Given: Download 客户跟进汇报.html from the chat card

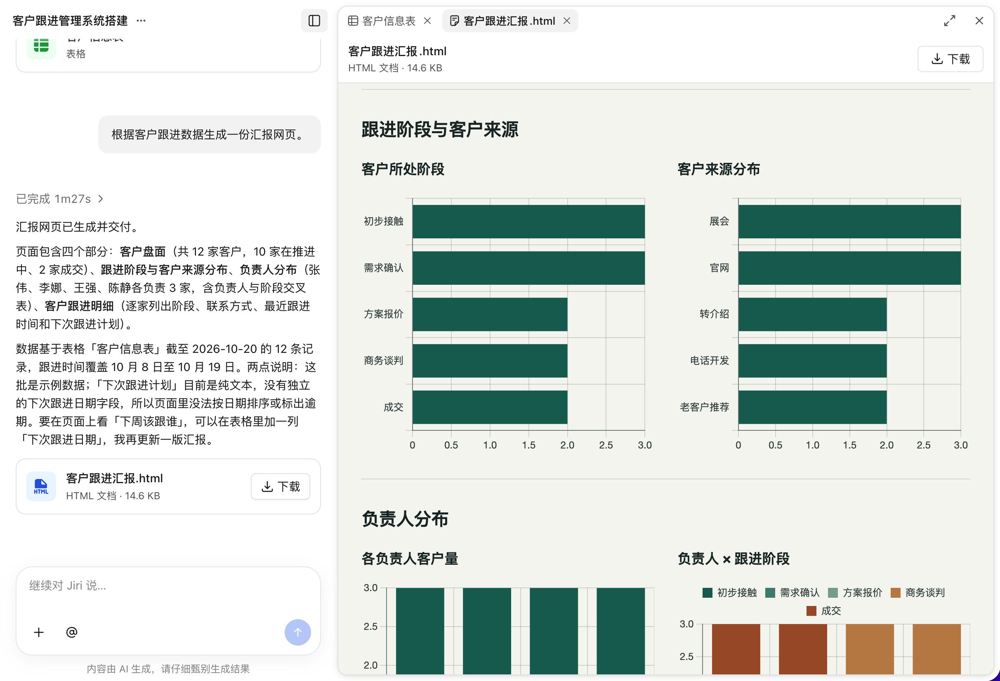Looking at the screenshot, I should 281,487.
